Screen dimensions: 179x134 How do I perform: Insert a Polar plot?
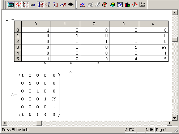105,5
